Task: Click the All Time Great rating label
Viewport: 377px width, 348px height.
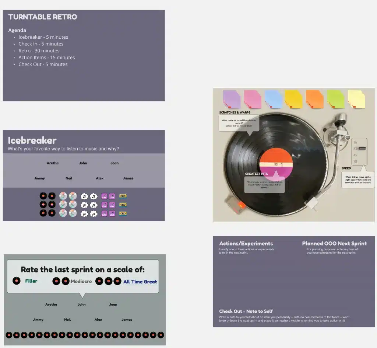Action: click(140, 282)
